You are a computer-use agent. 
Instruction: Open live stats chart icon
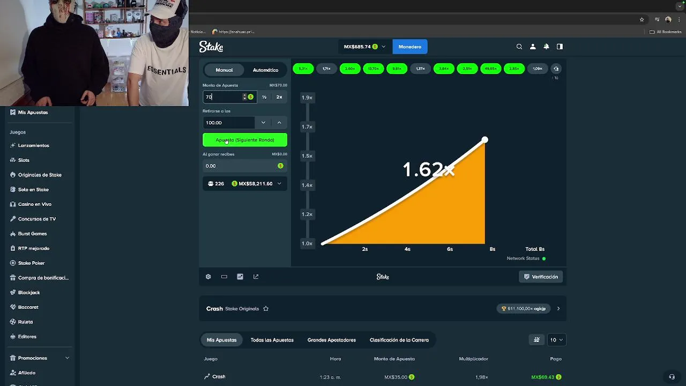click(240, 277)
